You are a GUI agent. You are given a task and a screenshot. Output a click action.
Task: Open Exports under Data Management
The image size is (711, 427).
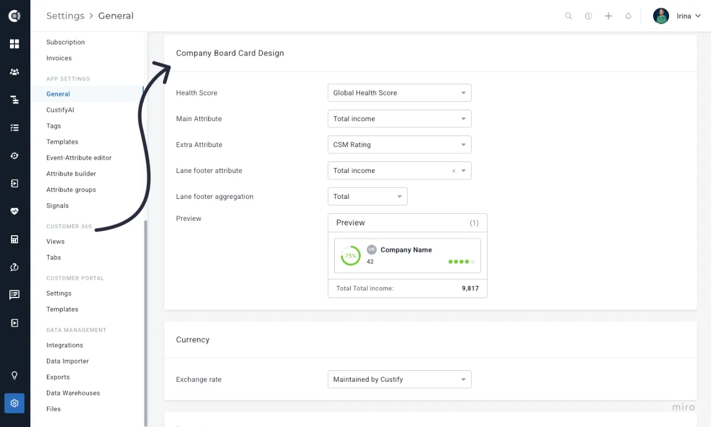coord(58,377)
